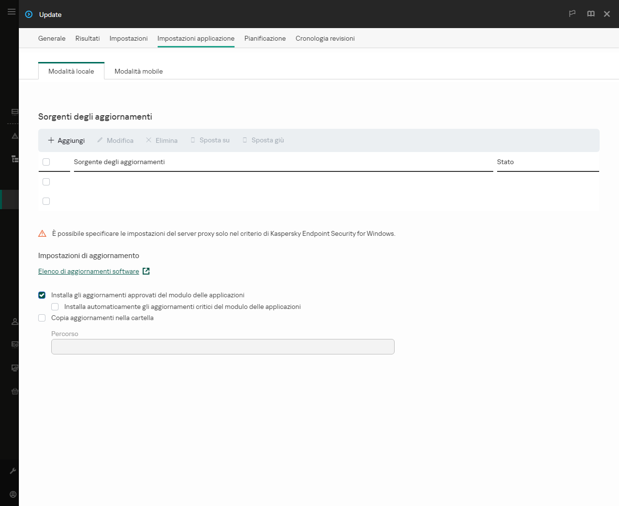Image resolution: width=619 pixels, height=506 pixels.
Task: Enable Installa automaticamente gli aggiornamenti critici
Action: coord(55,307)
